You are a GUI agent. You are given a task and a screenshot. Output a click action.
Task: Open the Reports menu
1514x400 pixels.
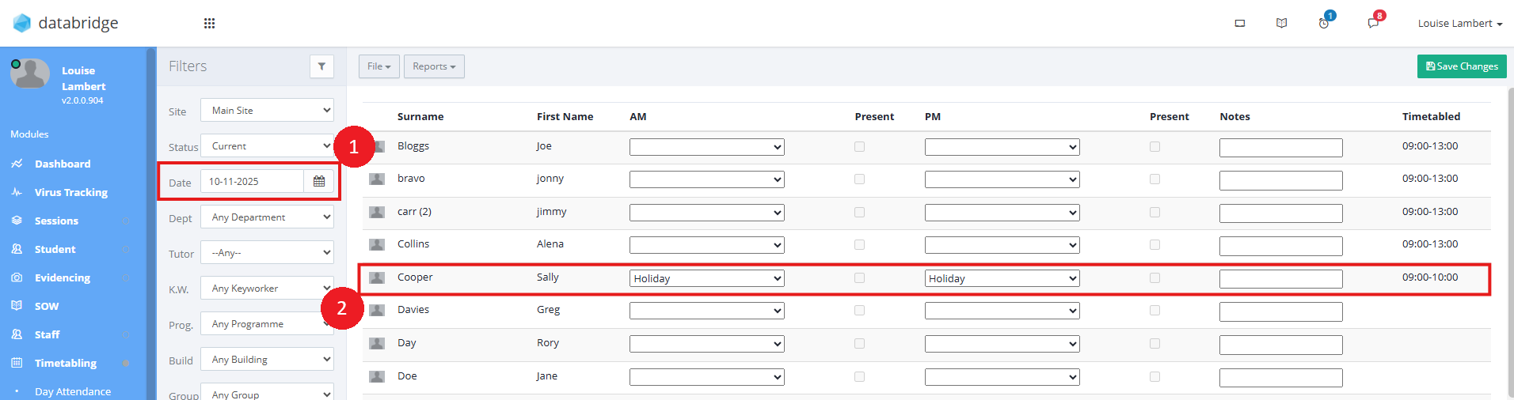coord(434,66)
